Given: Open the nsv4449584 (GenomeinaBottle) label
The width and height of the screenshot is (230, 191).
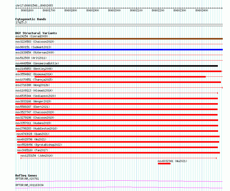Looking at the screenshot, I should (37, 63).
